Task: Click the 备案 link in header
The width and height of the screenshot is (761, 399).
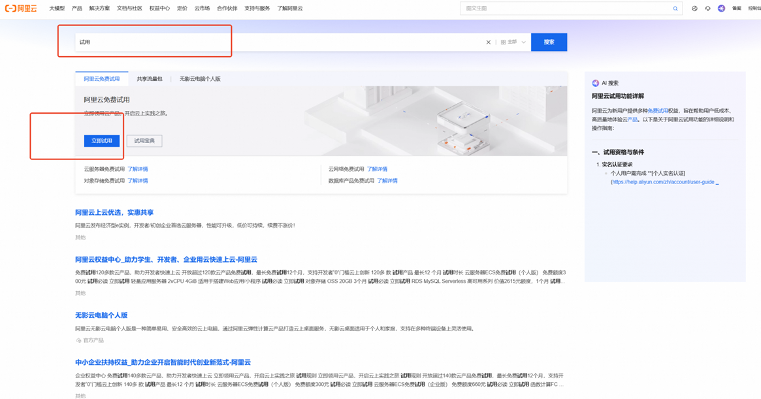Action: click(x=737, y=8)
